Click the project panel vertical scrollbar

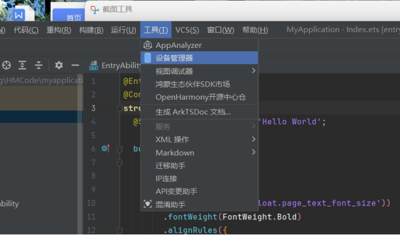(x=80, y=154)
